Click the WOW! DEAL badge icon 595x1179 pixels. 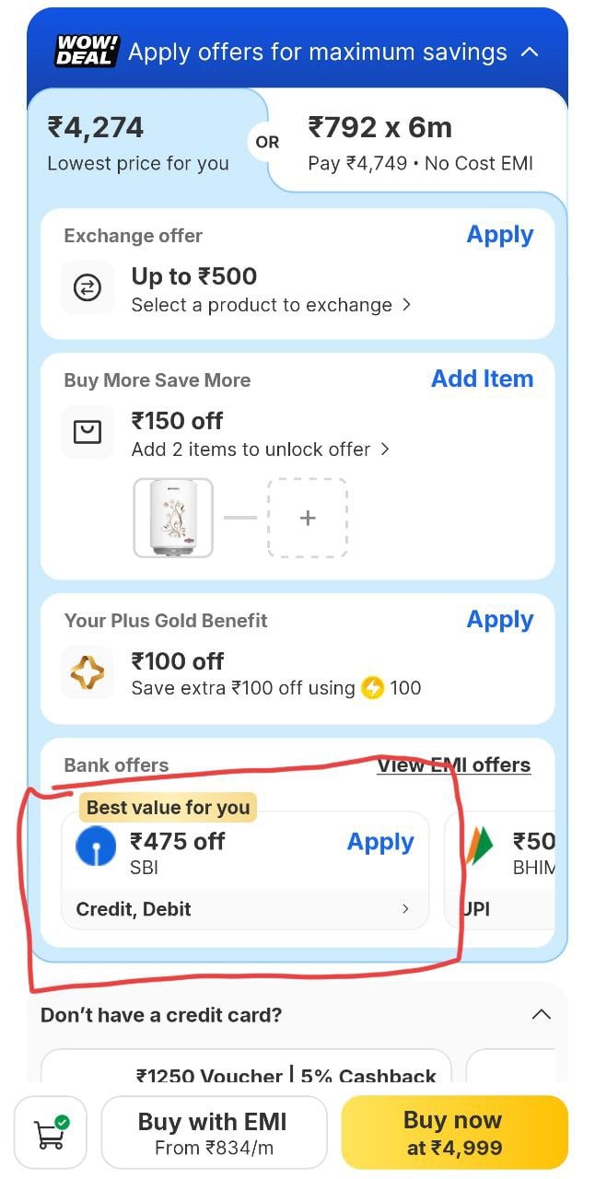click(87, 51)
